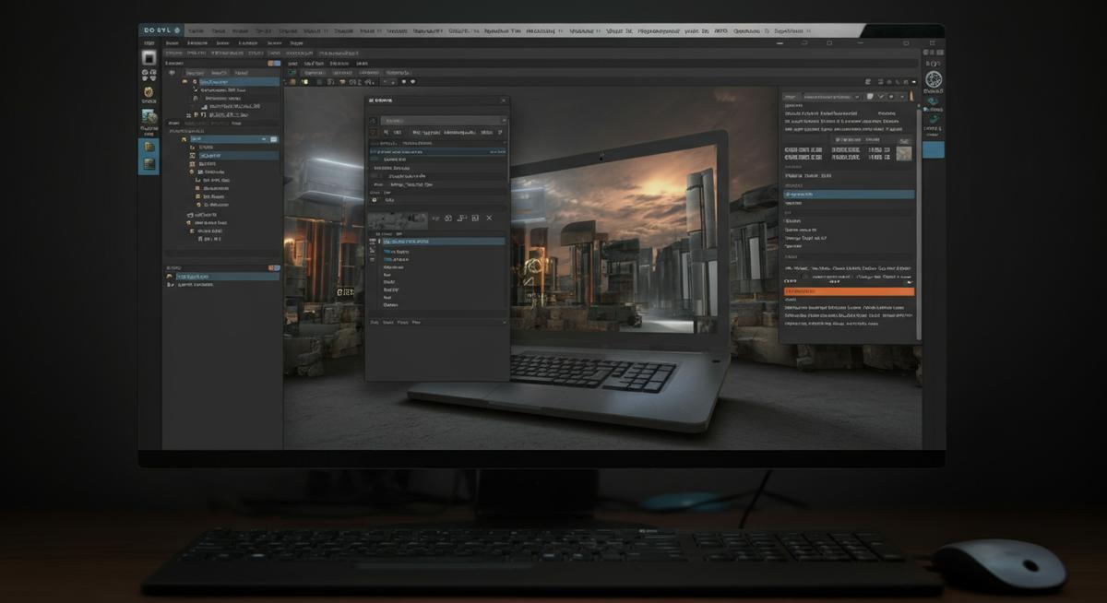Screen dimensions: 1107x603
Task: Select the thin highlighted row in the dialog's upper list
Action: tap(437, 151)
